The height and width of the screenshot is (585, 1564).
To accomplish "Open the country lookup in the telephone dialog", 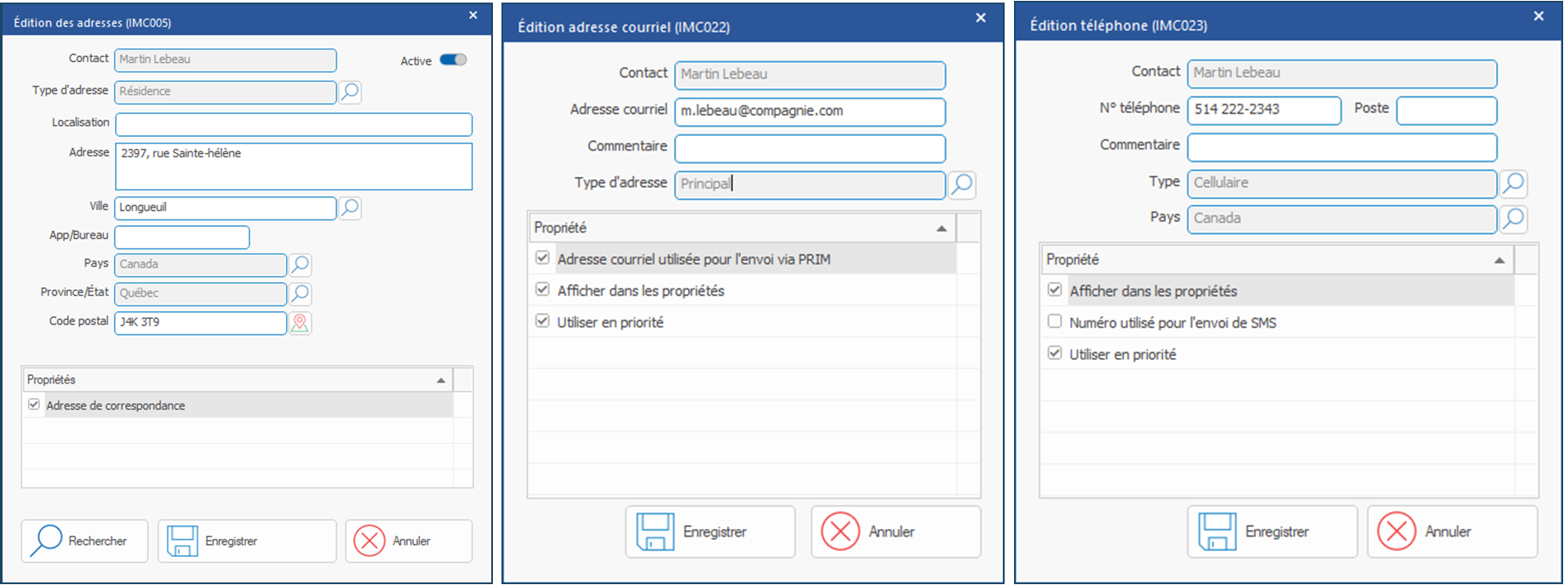I will click(x=1513, y=219).
